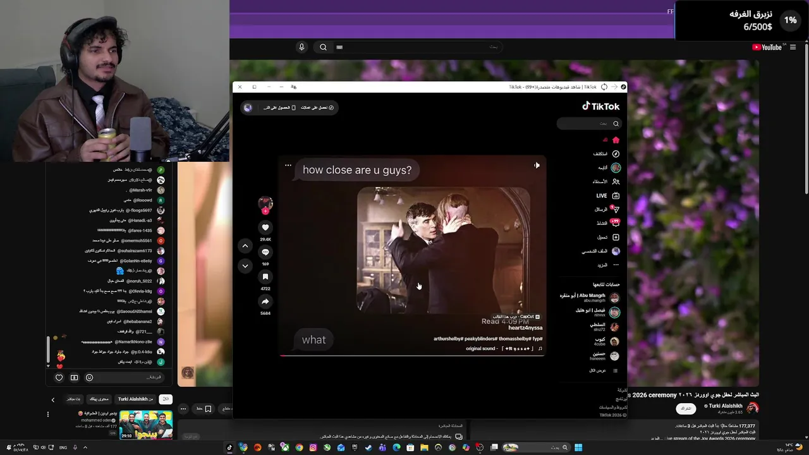Open the Messages paper-plane icon
This screenshot has width=809, height=455.
(x=616, y=209)
